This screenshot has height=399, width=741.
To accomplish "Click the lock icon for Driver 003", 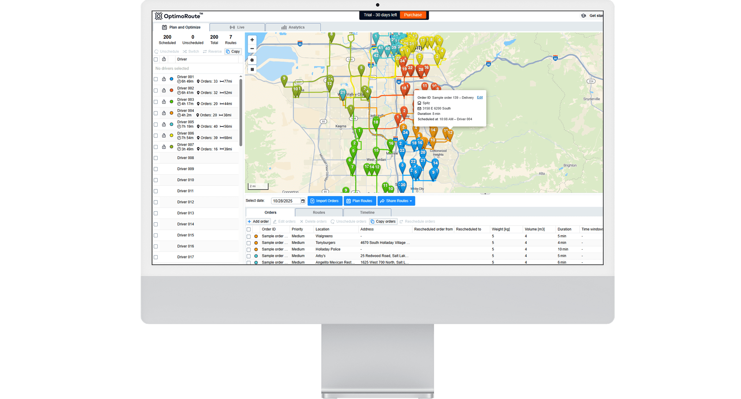I will coord(164,102).
